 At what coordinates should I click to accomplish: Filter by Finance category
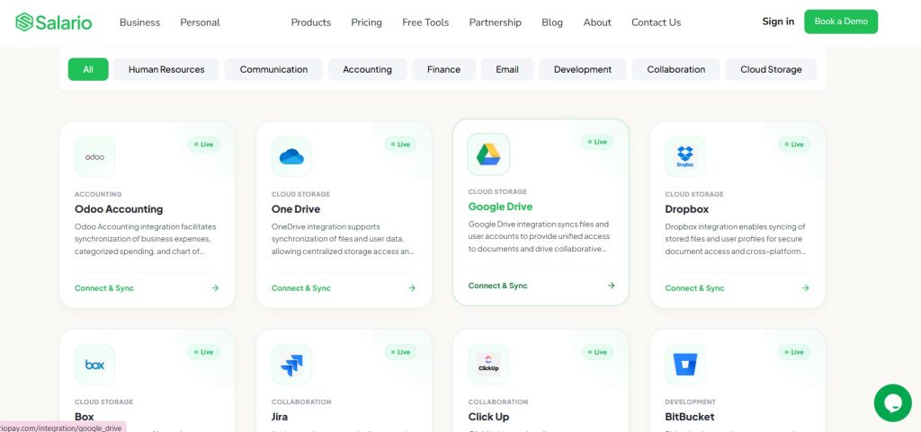pyautogui.click(x=443, y=69)
